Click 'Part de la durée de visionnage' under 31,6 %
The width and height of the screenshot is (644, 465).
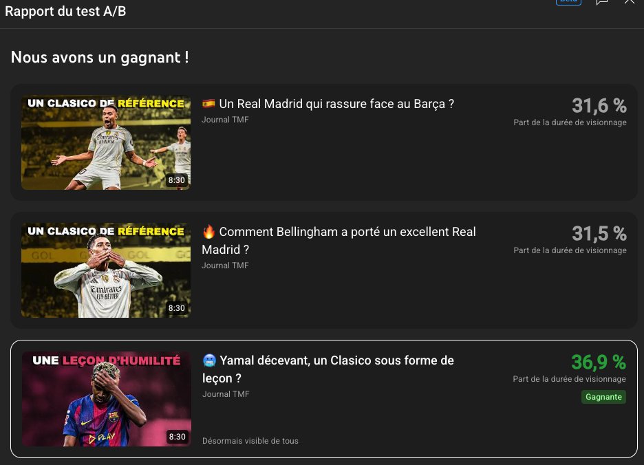pyautogui.click(x=570, y=122)
